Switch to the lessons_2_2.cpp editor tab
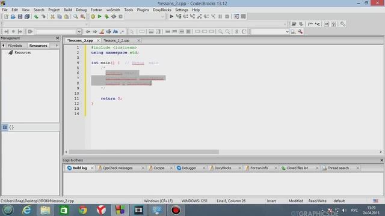Screen dimensions: 385x216 click(116, 40)
